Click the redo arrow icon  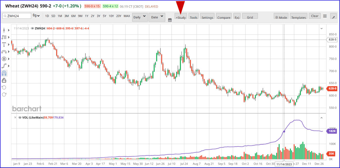click(4, 94)
